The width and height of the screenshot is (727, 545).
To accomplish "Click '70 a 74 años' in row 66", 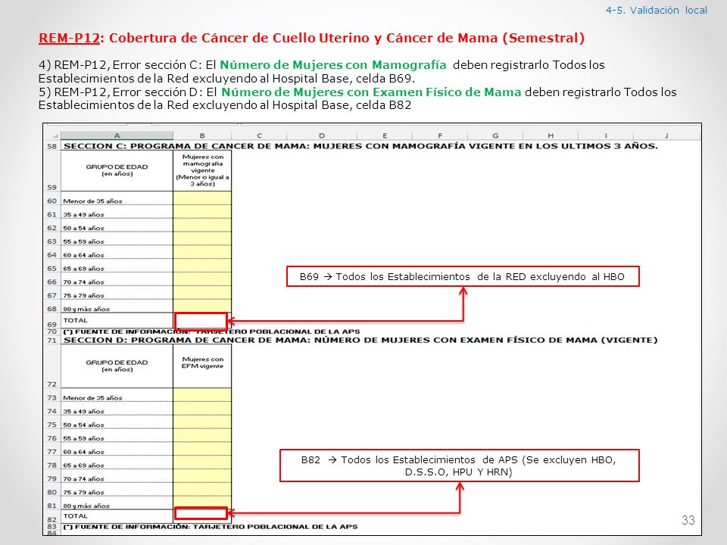I will click(x=83, y=282).
